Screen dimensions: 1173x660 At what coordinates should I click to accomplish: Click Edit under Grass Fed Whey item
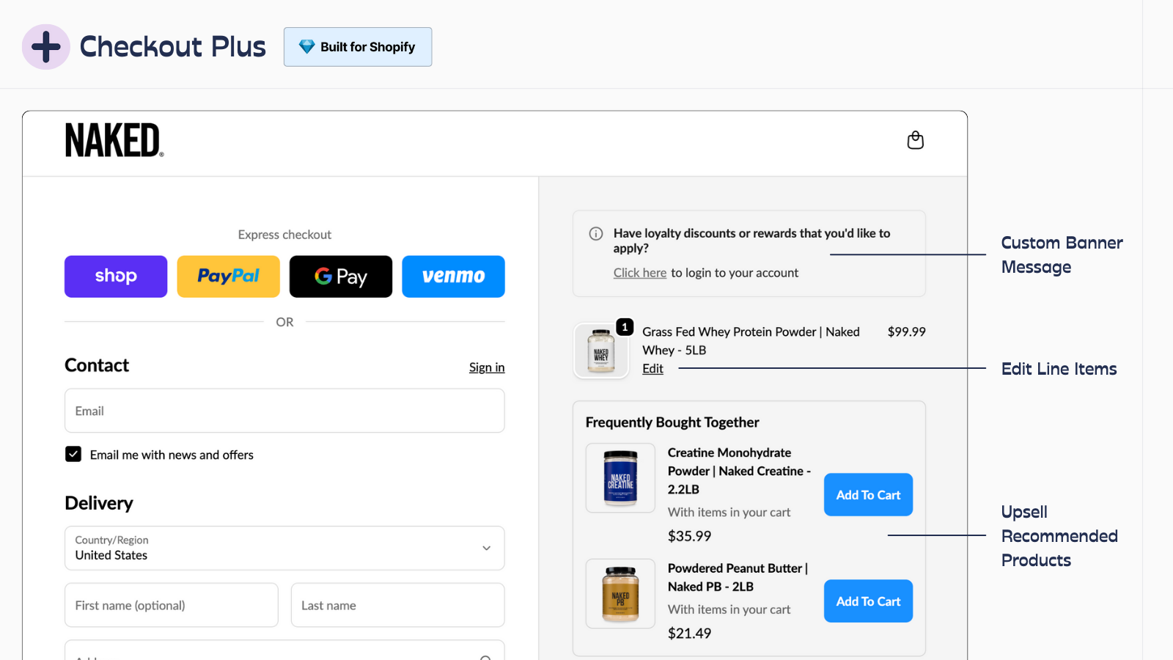(652, 369)
